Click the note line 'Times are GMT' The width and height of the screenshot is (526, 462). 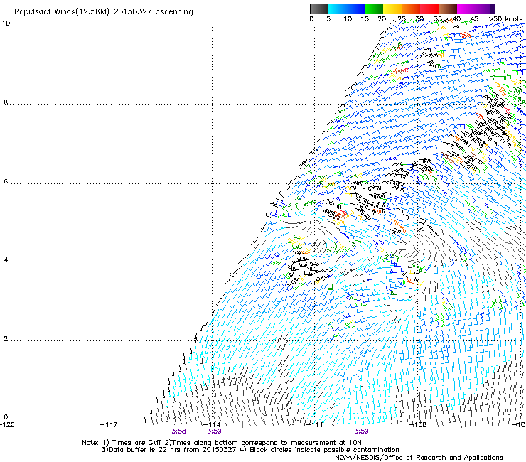(222, 443)
